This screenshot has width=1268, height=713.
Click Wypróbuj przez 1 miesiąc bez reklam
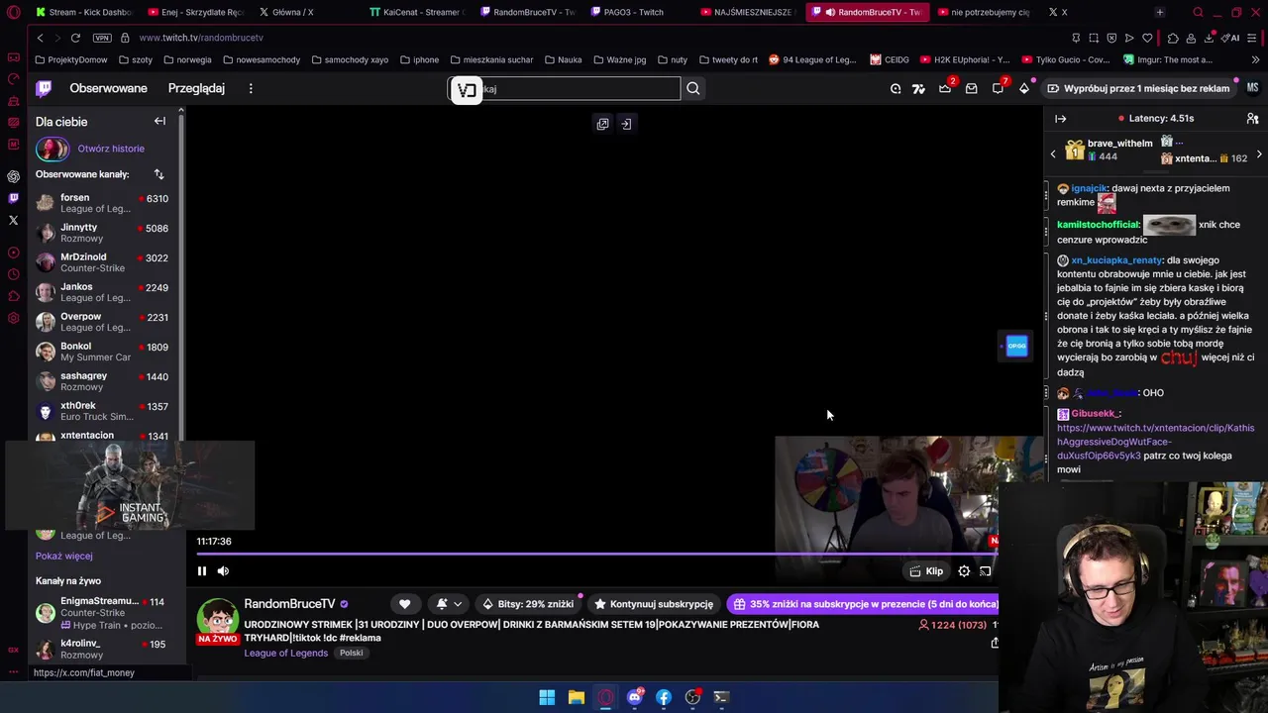pos(1138,88)
